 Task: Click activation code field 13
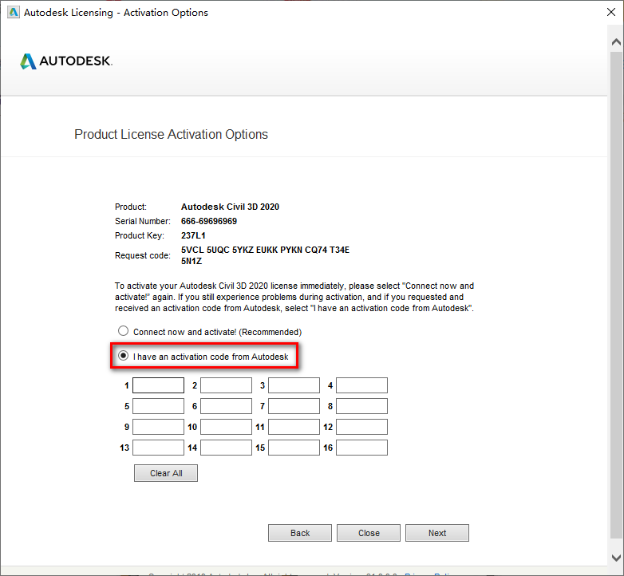(158, 448)
